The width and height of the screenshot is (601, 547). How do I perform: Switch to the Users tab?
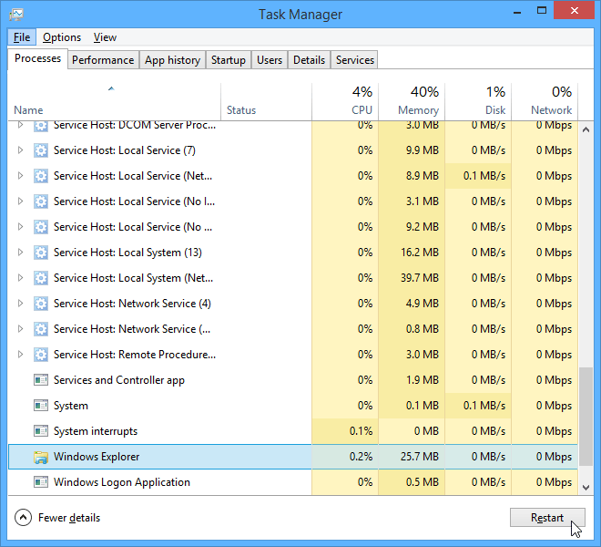[270, 60]
